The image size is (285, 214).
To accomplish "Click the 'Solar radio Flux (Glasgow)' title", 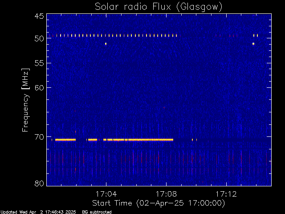I will click(x=159, y=7).
